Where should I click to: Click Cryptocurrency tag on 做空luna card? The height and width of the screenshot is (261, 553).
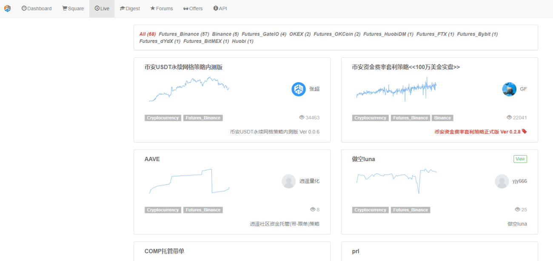click(371, 210)
